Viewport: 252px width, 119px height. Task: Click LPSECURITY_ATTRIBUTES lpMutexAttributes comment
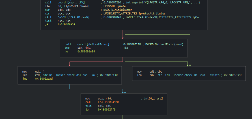point(133,14)
